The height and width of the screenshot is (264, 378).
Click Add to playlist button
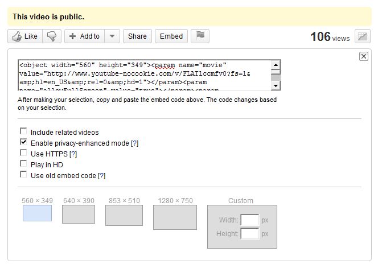[x=84, y=36]
